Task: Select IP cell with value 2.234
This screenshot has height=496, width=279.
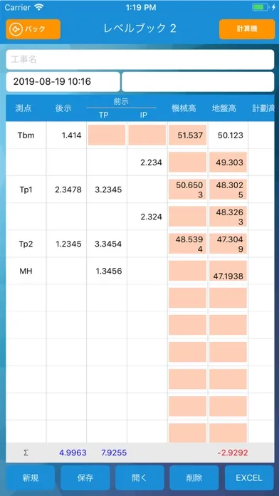Action: pyautogui.click(x=147, y=162)
